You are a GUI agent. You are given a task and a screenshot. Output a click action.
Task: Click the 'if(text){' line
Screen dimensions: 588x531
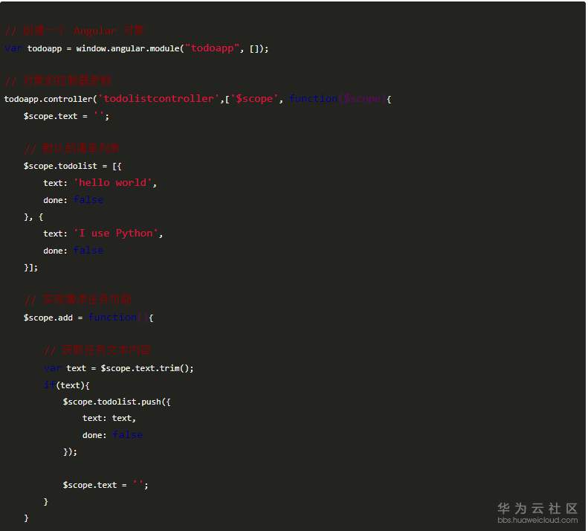[x=67, y=385]
